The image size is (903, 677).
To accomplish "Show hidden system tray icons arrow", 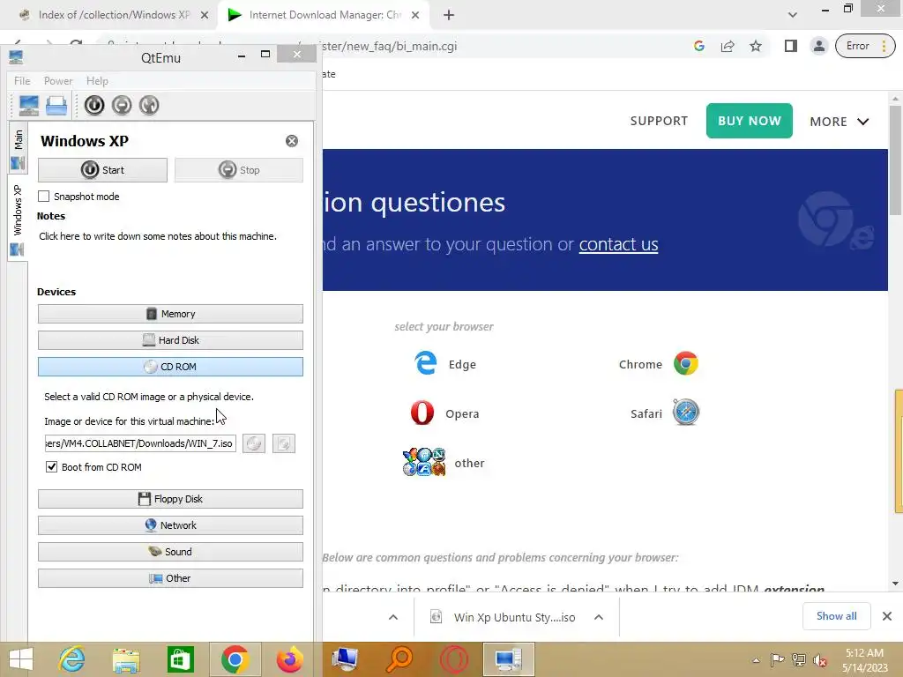I will click(756, 660).
